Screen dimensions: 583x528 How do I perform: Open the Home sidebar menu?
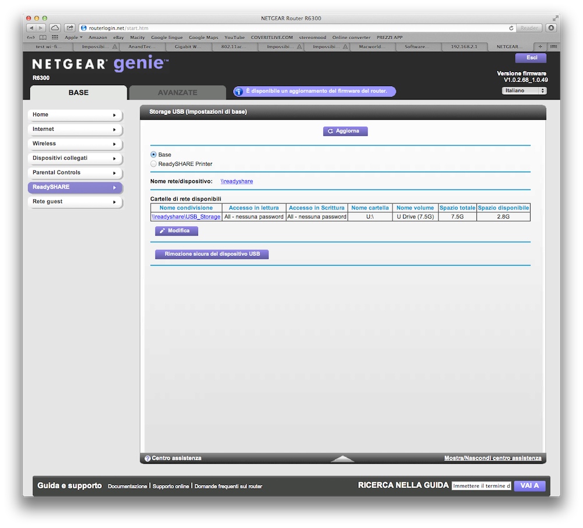click(x=75, y=115)
